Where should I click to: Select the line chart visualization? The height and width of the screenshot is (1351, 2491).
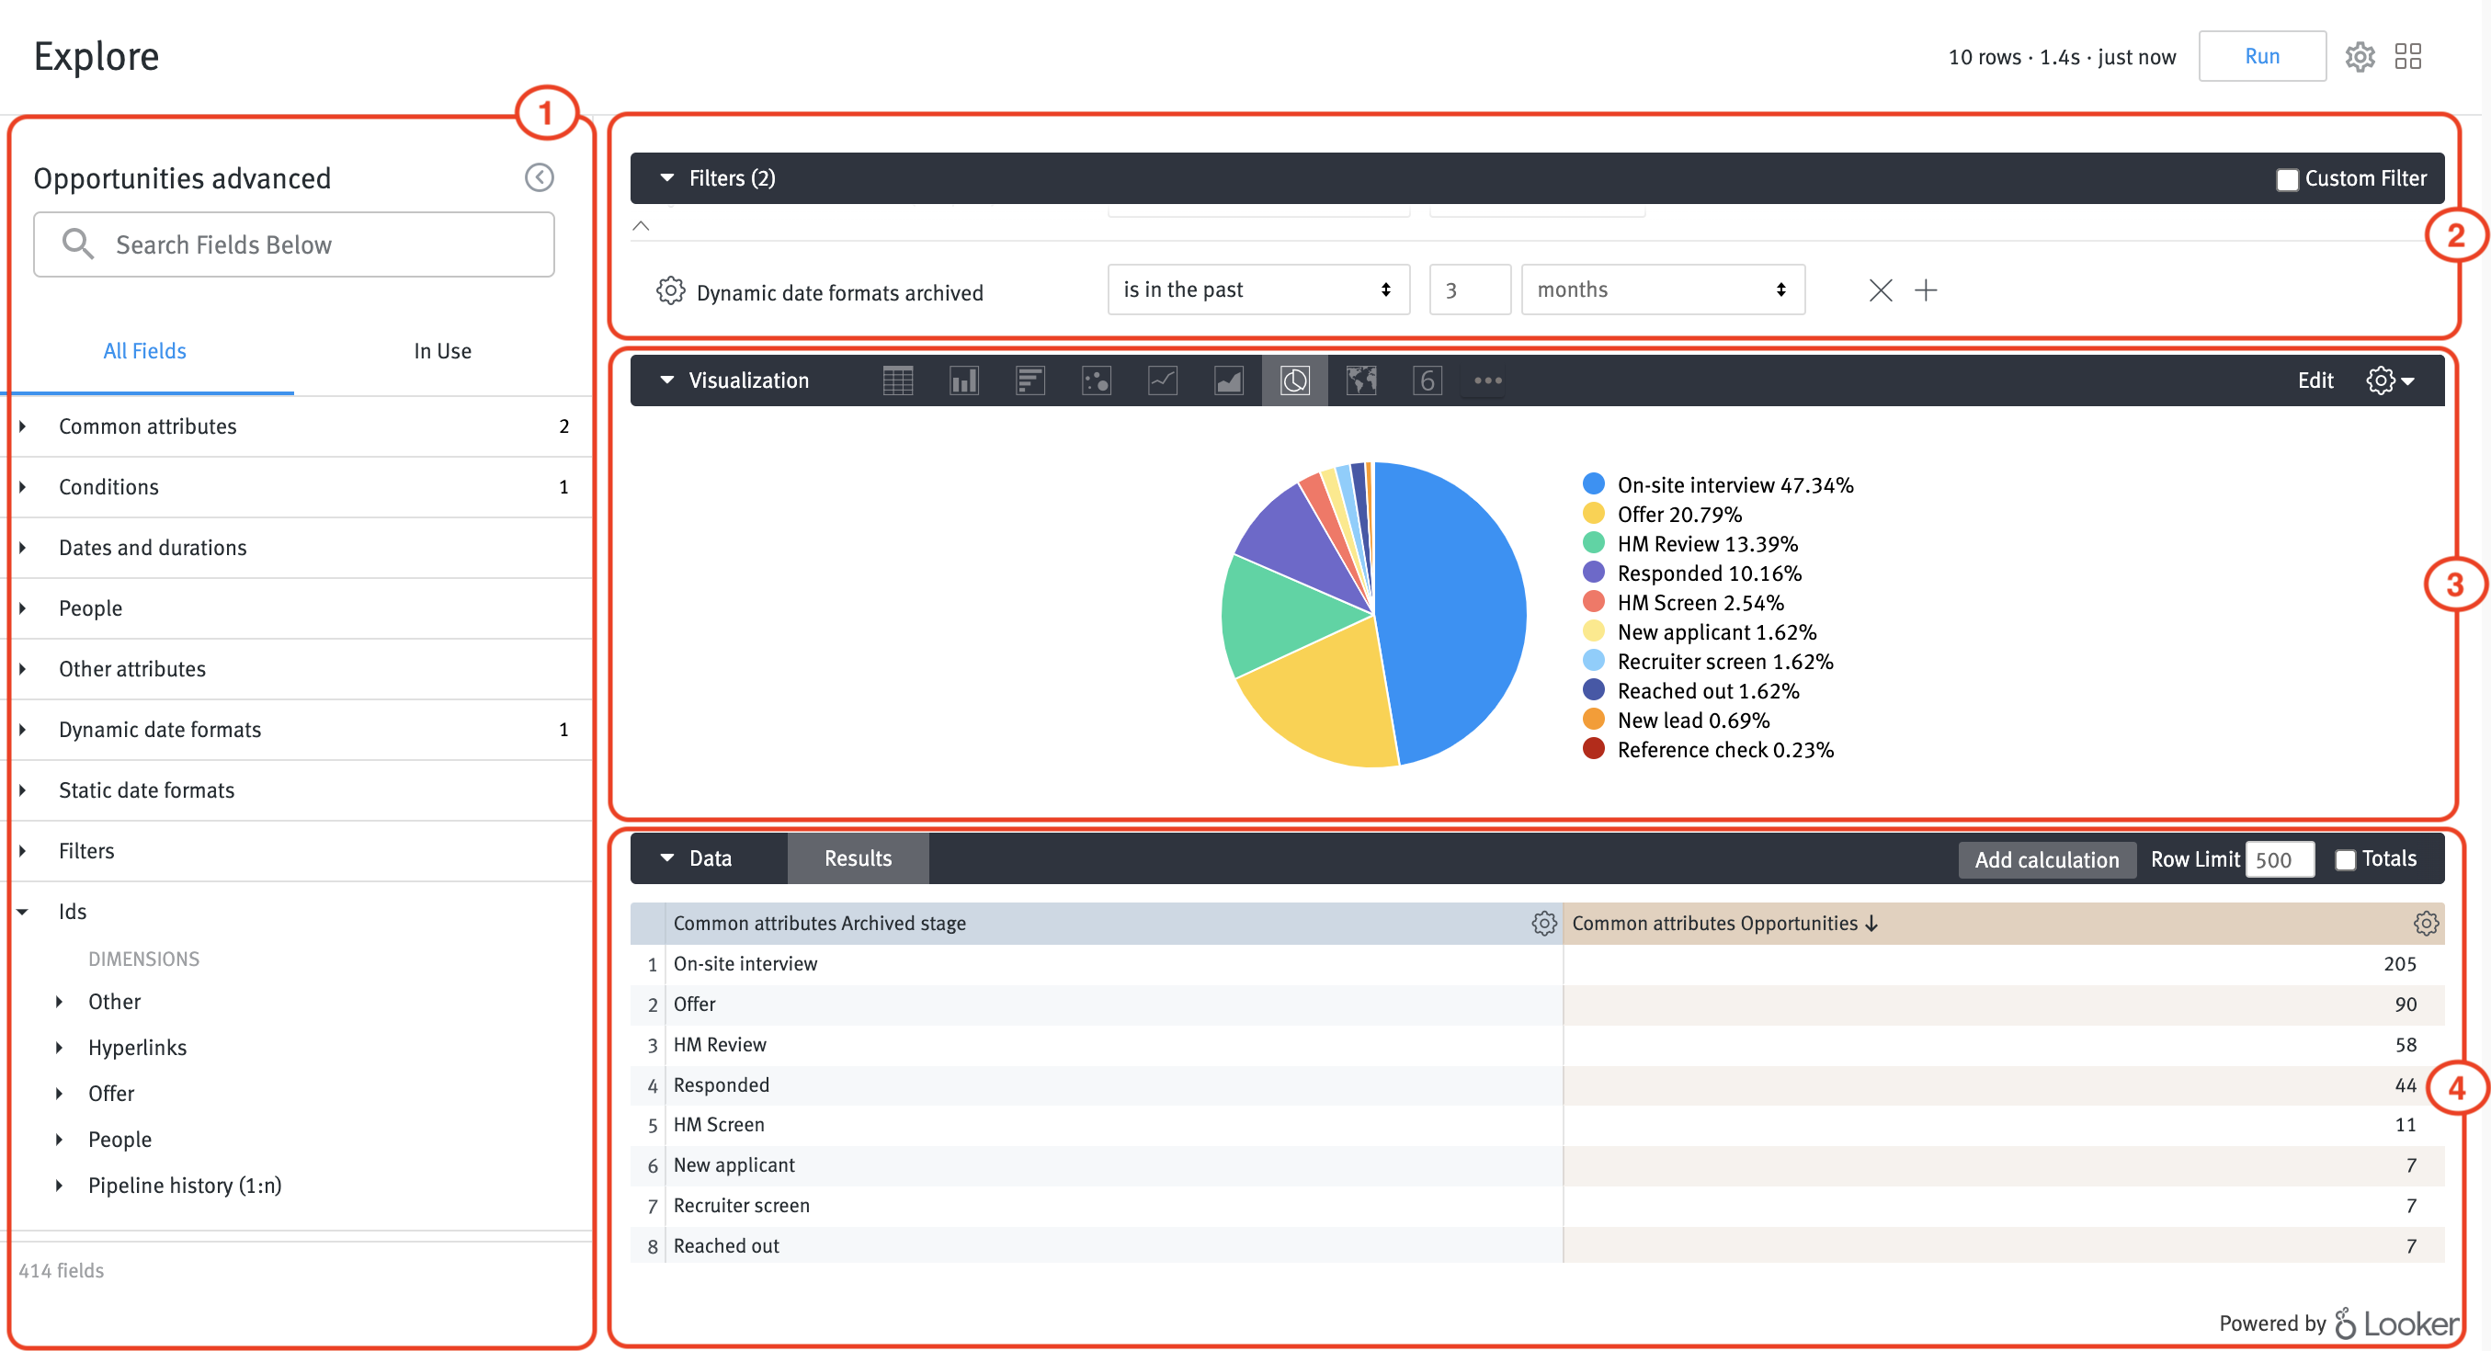pos(1163,380)
